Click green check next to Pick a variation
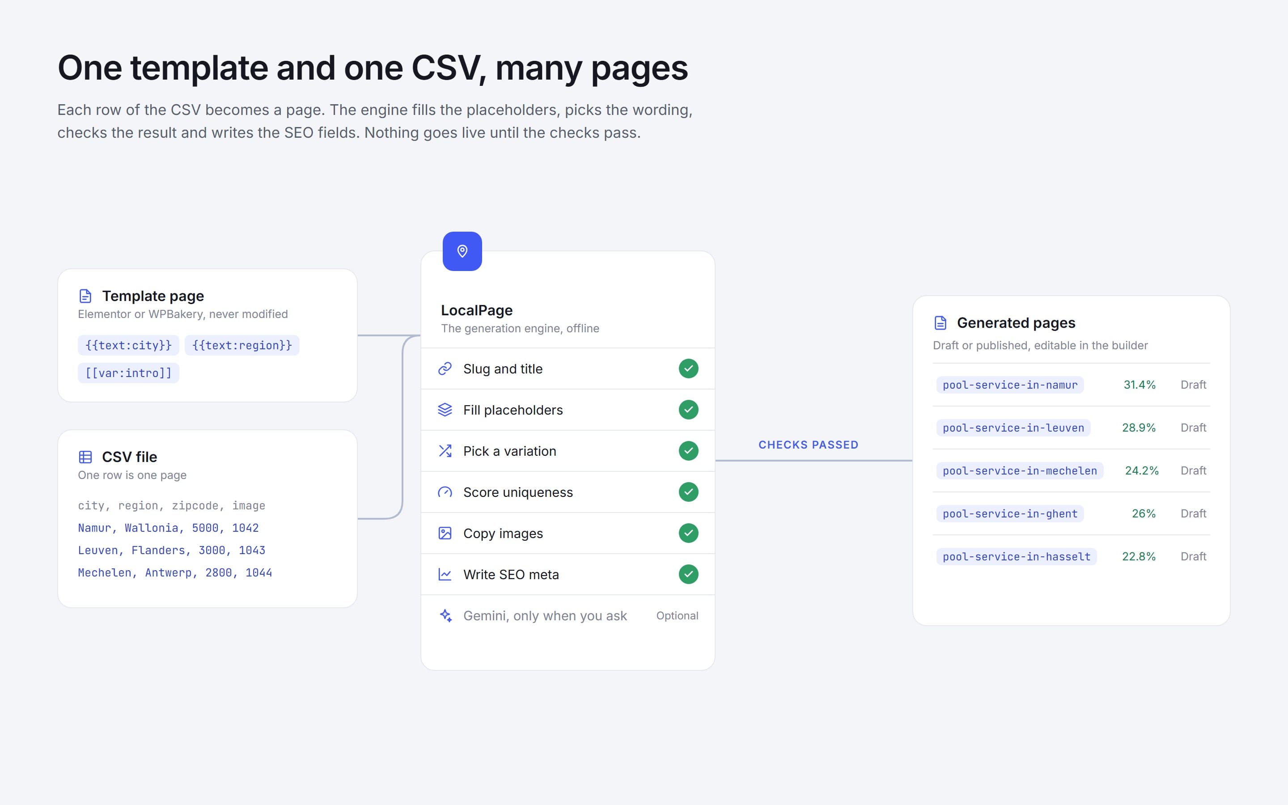The height and width of the screenshot is (805, 1288). pyautogui.click(x=688, y=451)
